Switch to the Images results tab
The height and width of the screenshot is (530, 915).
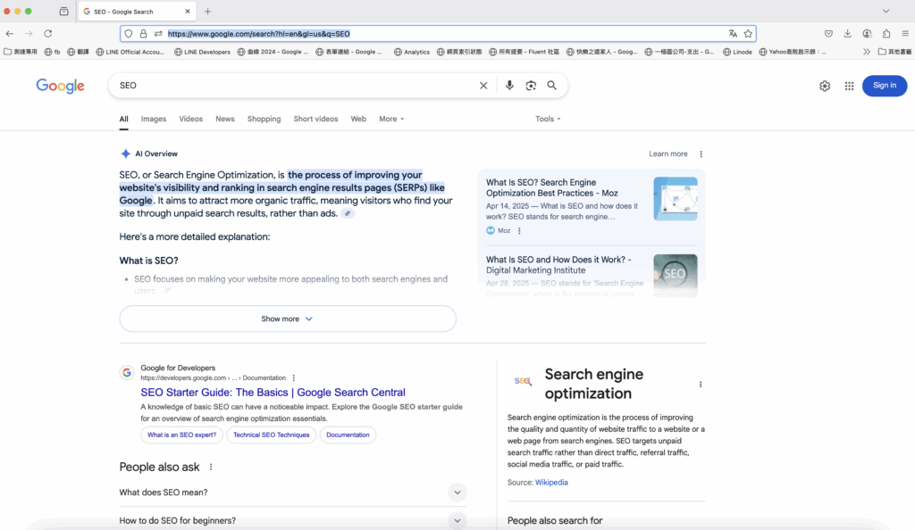pyautogui.click(x=154, y=119)
